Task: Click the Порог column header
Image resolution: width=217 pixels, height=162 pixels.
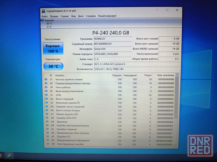Action: (x=148, y=75)
